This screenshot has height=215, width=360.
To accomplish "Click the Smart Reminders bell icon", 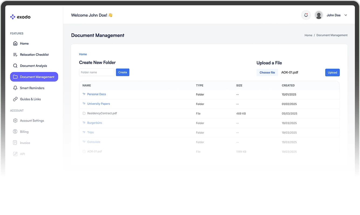I will (x=15, y=88).
